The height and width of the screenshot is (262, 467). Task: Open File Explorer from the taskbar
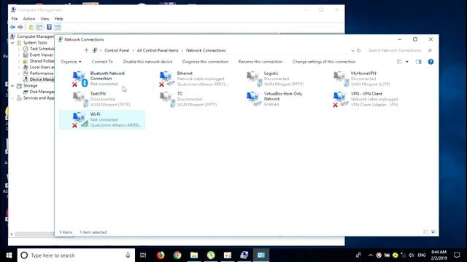tap(194, 255)
